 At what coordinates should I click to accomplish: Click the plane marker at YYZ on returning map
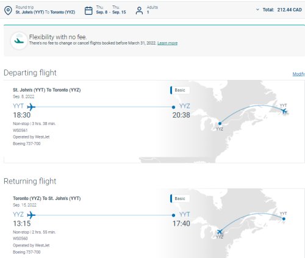pyautogui.click(x=220, y=232)
